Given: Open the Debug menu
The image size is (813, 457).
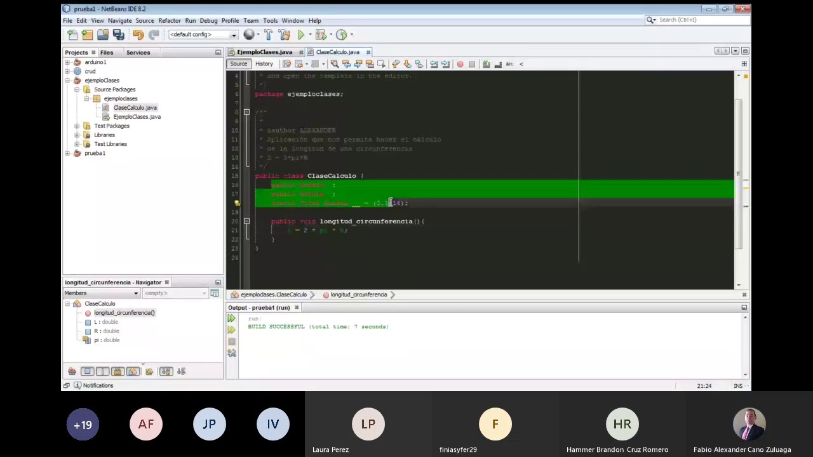Looking at the screenshot, I should point(208,20).
